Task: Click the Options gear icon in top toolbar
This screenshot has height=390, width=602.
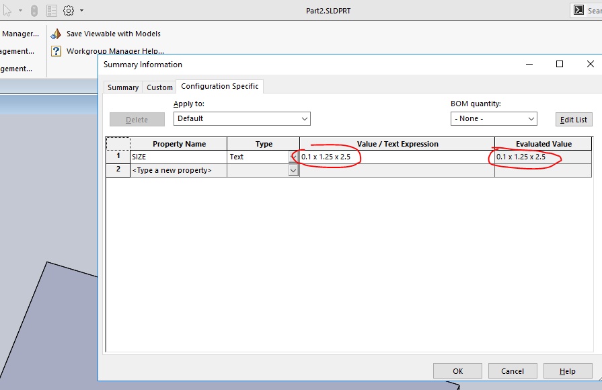Action: click(x=69, y=10)
